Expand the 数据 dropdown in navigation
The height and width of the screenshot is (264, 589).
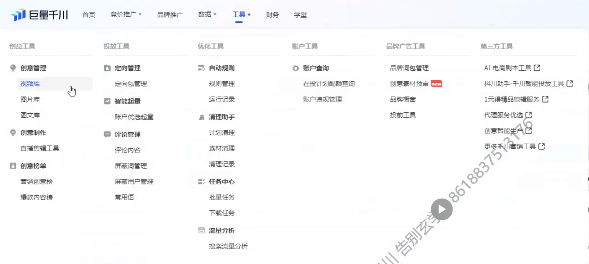coord(207,15)
